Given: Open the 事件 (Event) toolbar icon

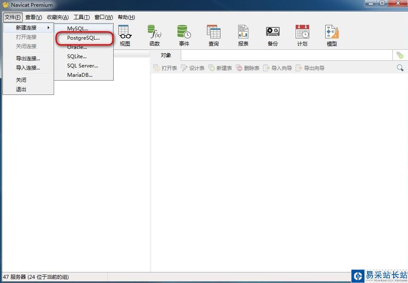Looking at the screenshot, I should pyautogui.click(x=184, y=35).
